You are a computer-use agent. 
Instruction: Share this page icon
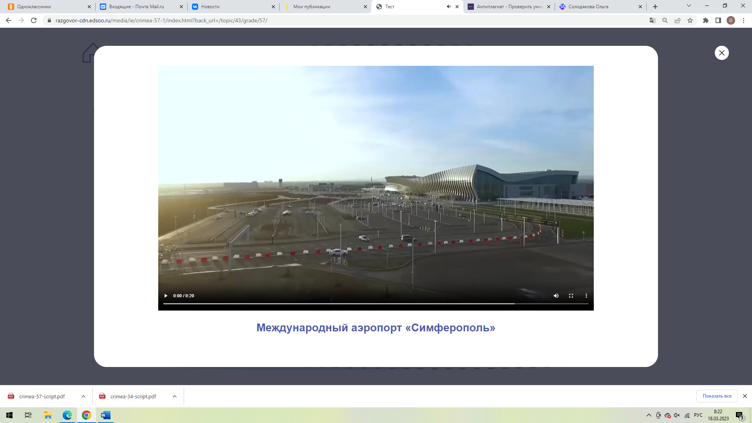(x=678, y=20)
